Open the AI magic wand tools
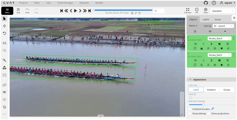237x120 pixels. click(x=4, y=60)
